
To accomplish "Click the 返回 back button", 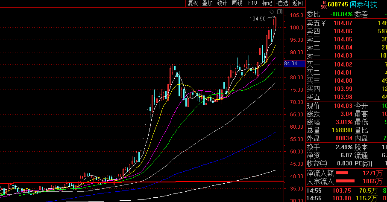I will point(297,3).
